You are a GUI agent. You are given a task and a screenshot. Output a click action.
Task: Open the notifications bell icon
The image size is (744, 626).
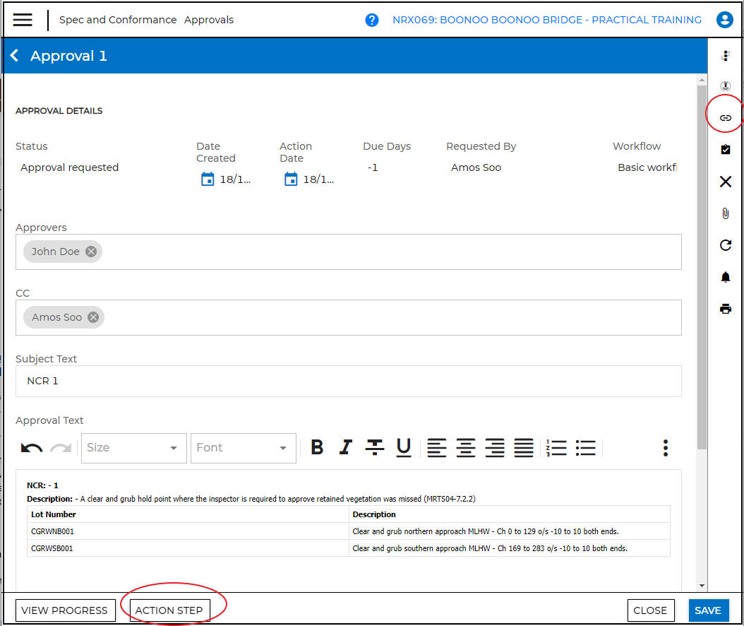point(725,277)
